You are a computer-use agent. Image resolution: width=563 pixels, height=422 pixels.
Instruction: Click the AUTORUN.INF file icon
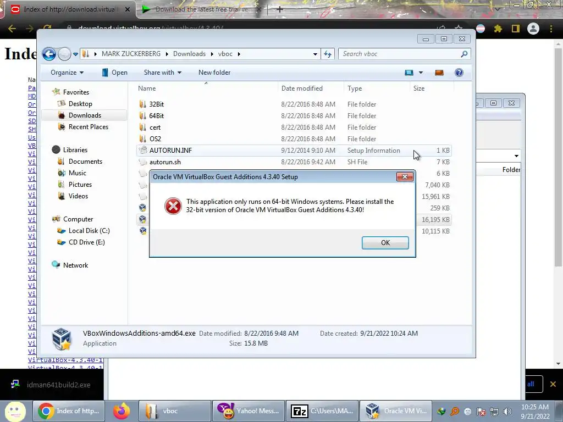143,151
